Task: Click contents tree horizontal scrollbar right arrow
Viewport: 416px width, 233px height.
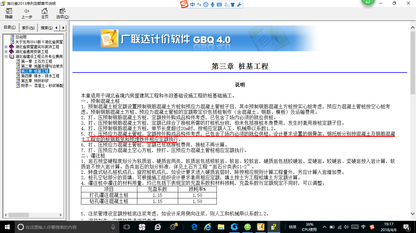Action: pos(61,215)
